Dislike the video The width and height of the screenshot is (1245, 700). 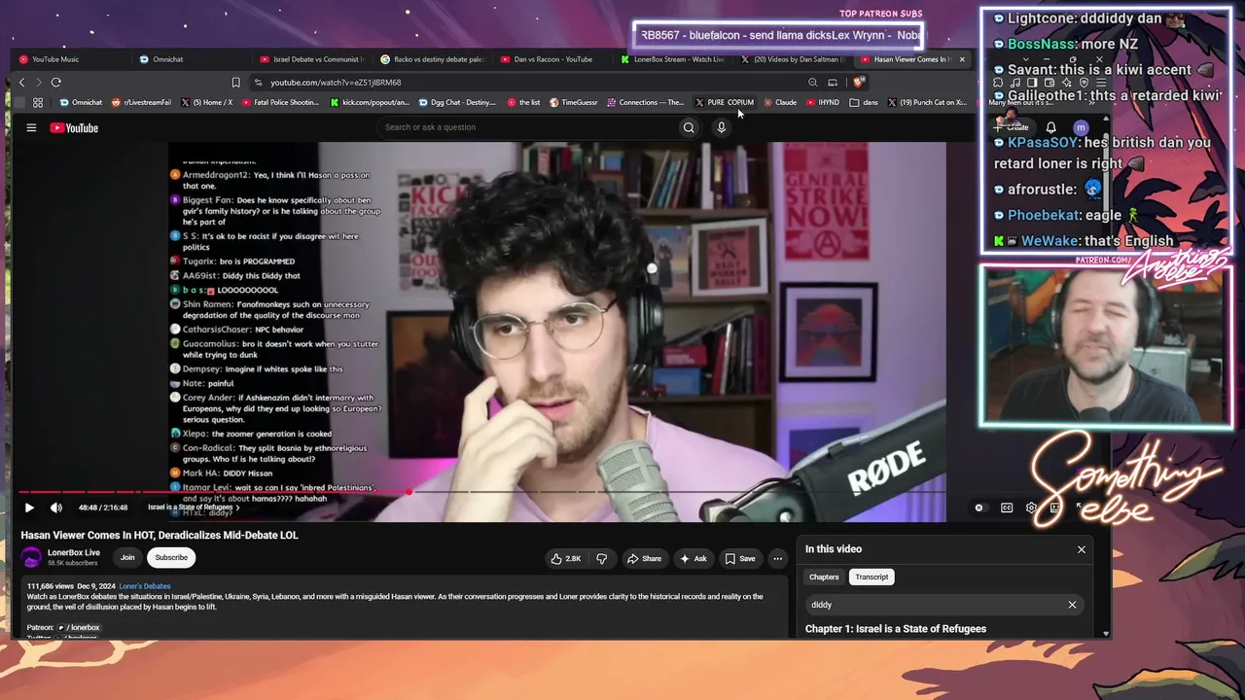[x=601, y=558]
